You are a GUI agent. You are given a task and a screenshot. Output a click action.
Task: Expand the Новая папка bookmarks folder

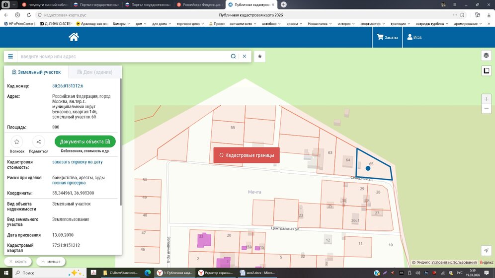(x=320, y=24)
